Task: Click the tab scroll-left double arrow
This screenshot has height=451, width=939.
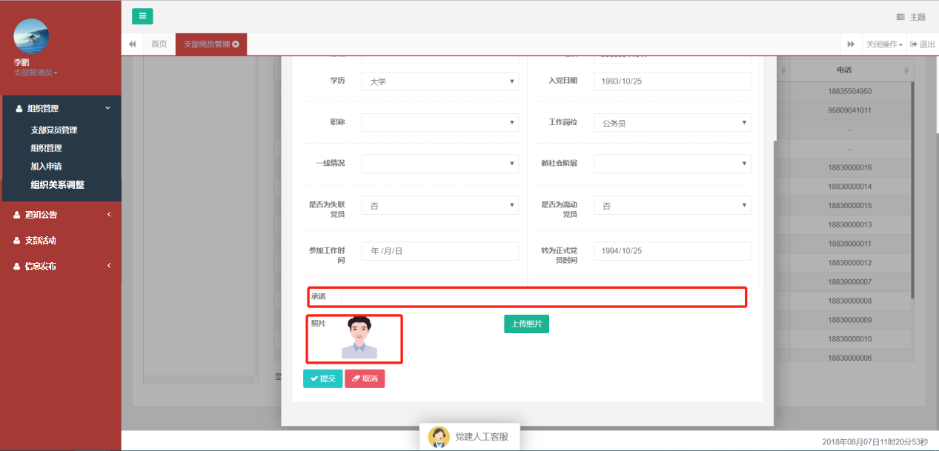Action: (x=132, y=44)
